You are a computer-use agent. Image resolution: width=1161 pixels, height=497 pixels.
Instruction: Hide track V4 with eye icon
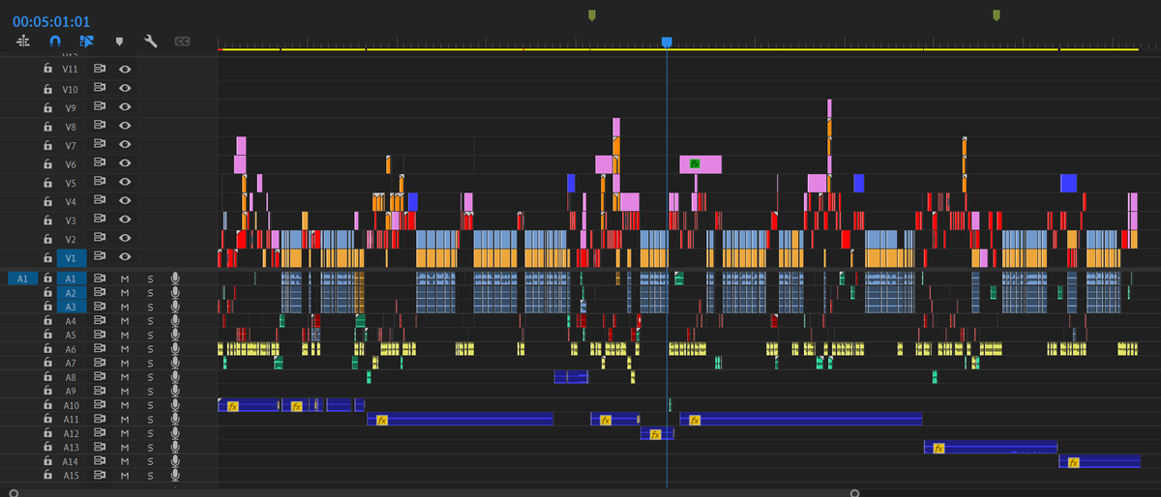[x=125, y=201]
